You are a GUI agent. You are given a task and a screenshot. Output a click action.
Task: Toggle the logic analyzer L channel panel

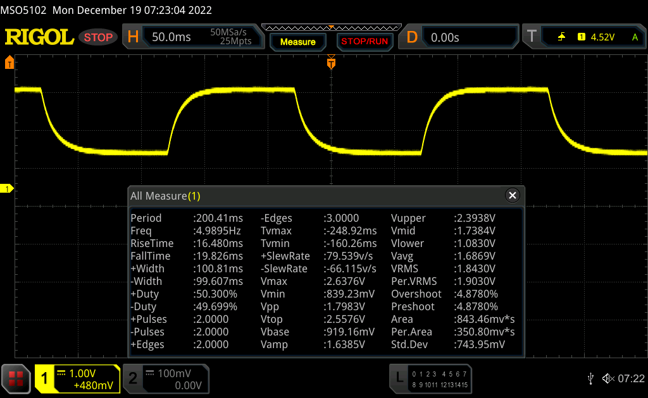tap(431, 378)
